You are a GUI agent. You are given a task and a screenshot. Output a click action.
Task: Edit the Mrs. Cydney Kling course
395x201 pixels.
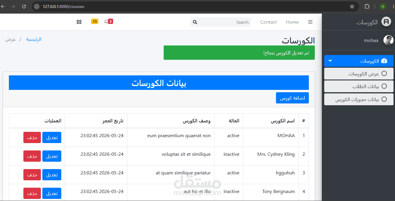[x=52, y=156]
